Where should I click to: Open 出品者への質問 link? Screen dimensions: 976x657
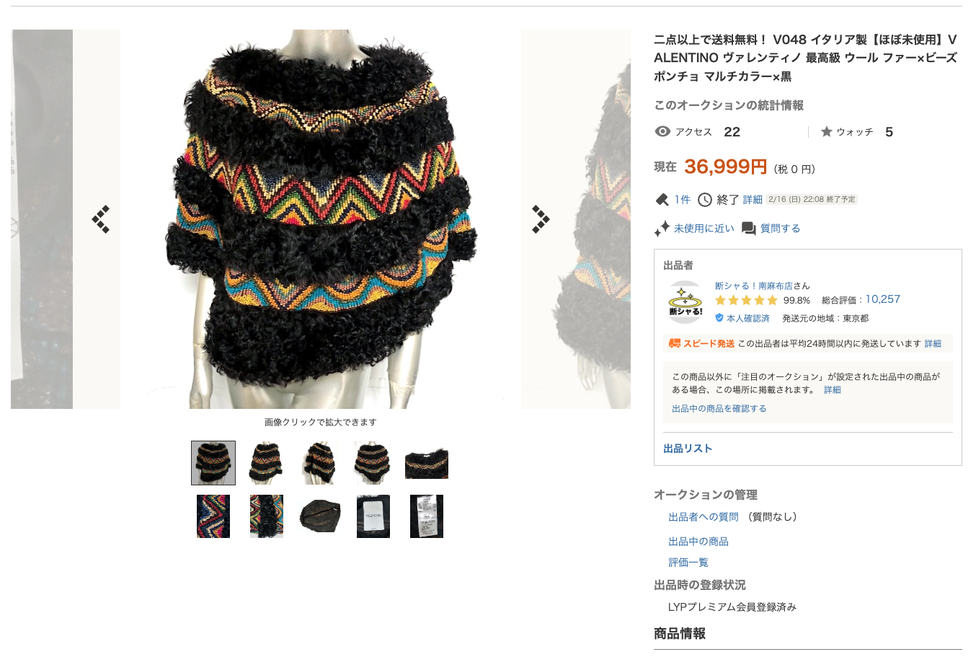(703, 517)
